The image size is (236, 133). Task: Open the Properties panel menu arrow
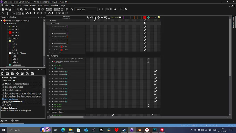pos(38,70)
